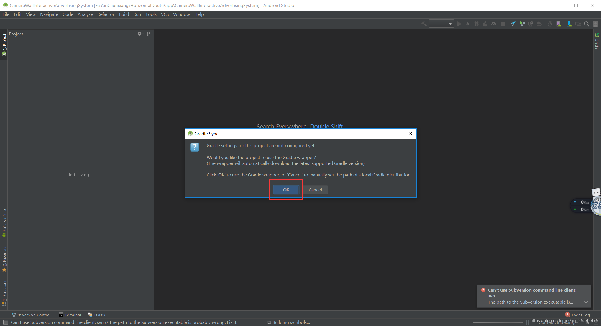Toggle the Build Variants side tab
The image size is (601, 326).
click(x=4, y=223)
